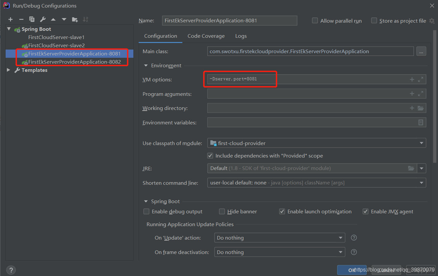The image size is (438, 276).
Task: Click the Program arguments field
Action: click(x=317, y=94)
